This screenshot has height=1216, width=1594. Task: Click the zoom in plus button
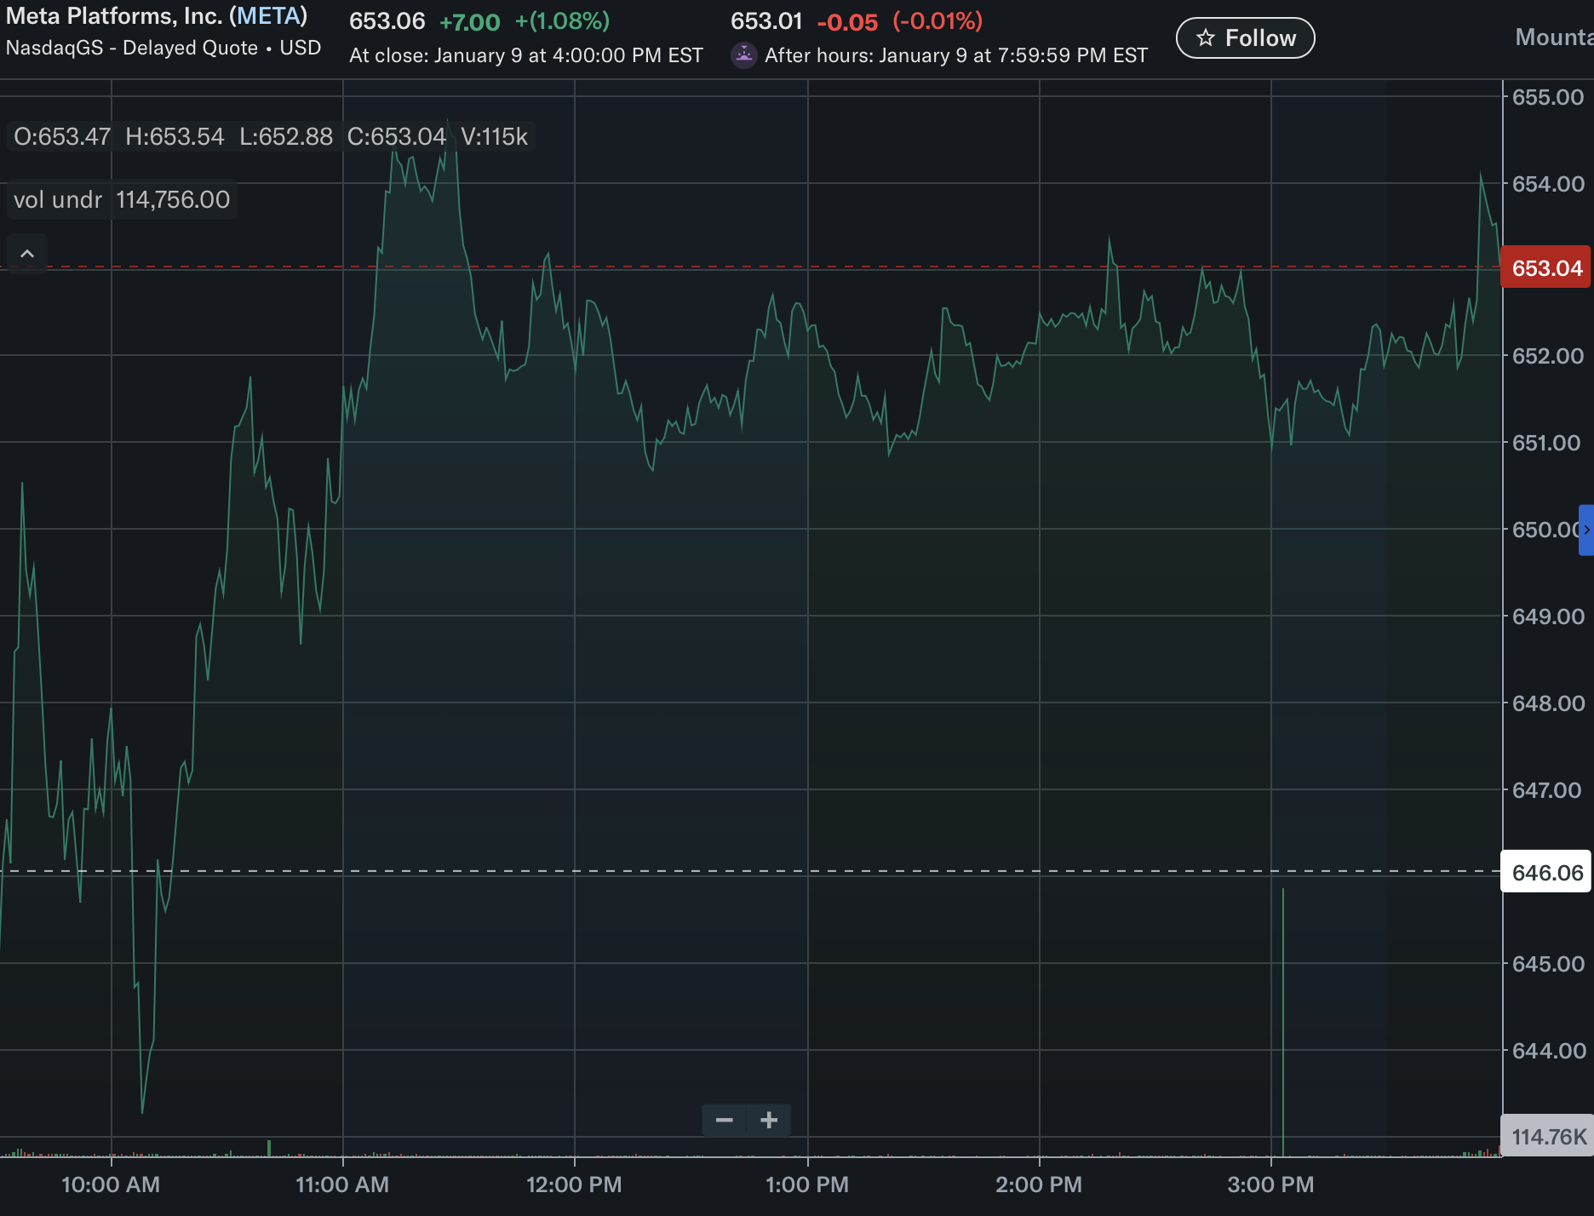[769, 1120]
